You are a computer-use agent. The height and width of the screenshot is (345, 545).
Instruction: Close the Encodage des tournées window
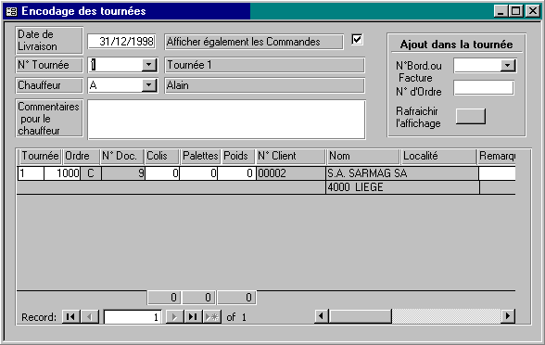click(x=532, y=11)
